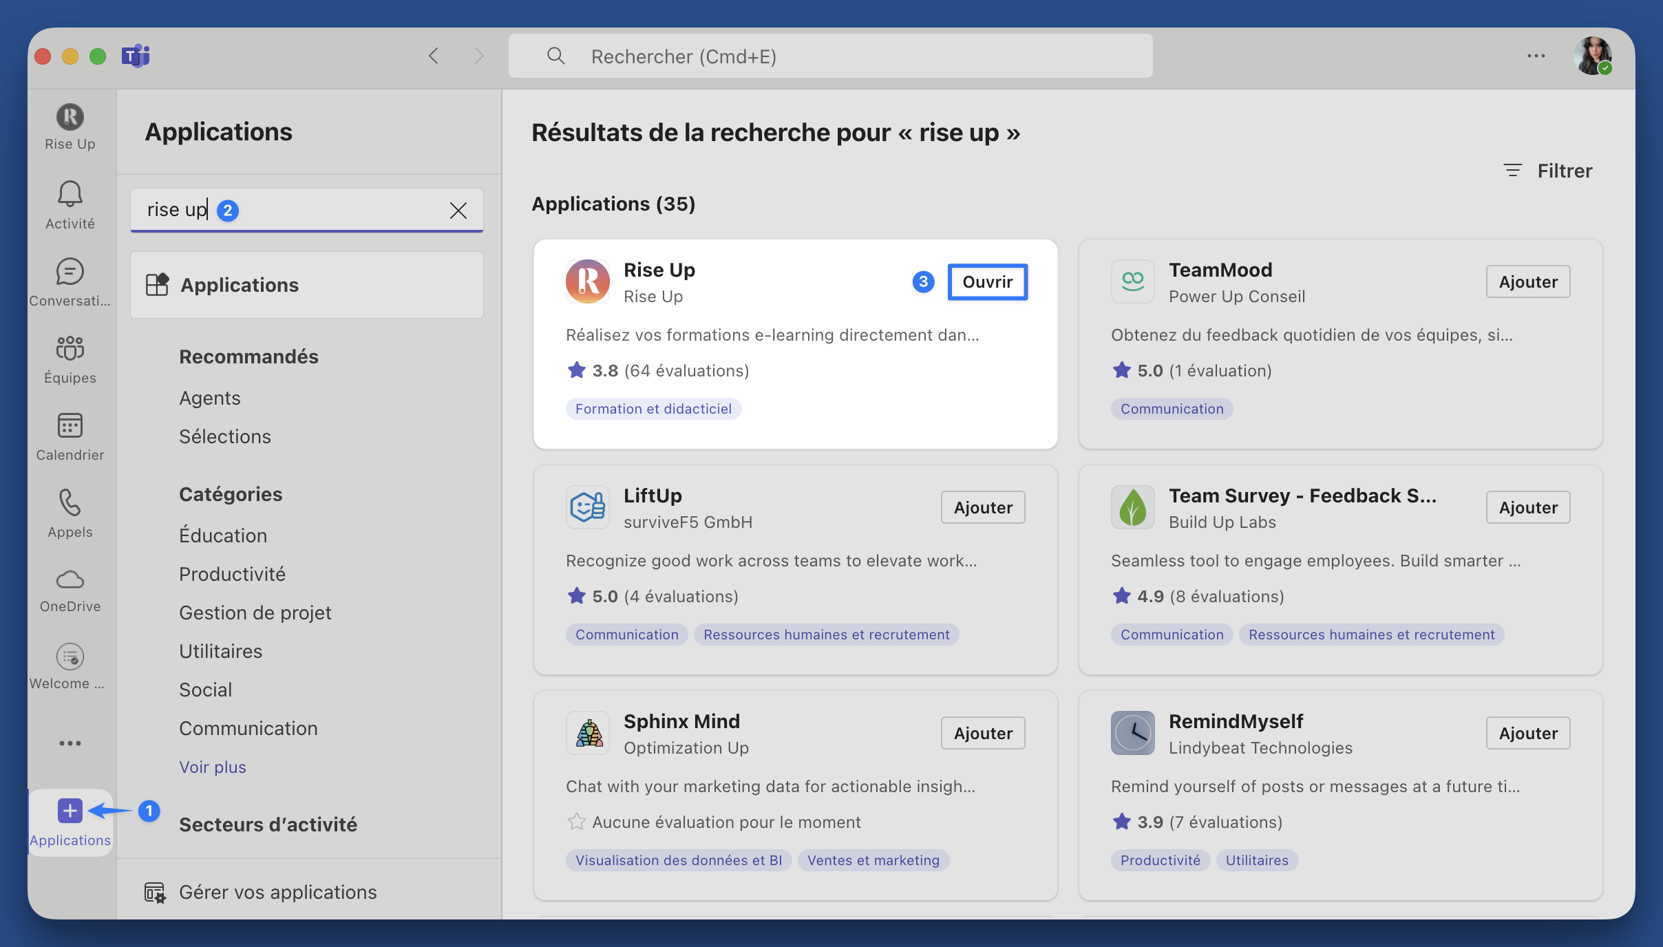Open the Filtrer options
Viewport: 1663px width, 947px height.
[1549, 171]
